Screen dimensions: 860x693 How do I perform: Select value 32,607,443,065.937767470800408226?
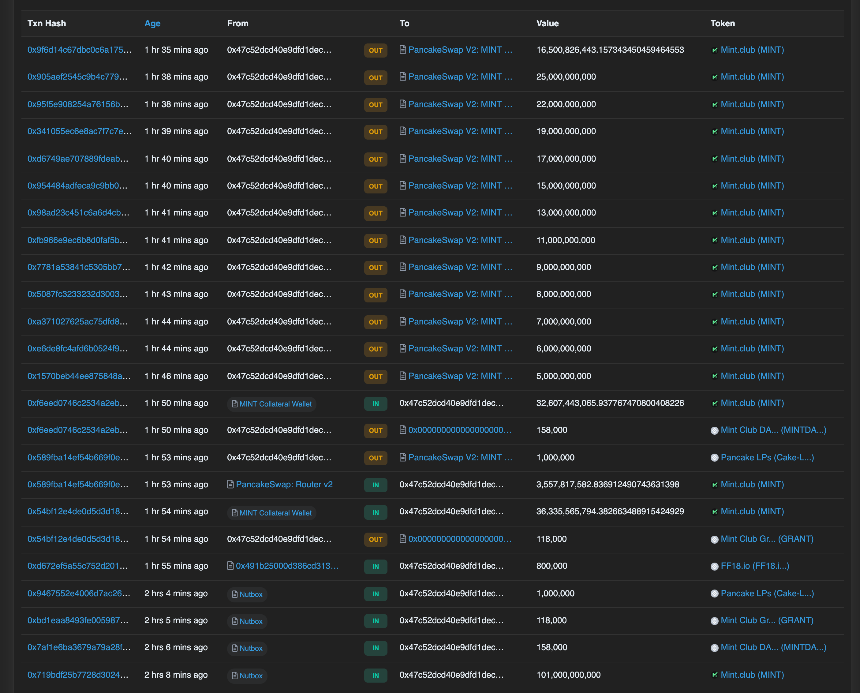[x=610, y=403]
